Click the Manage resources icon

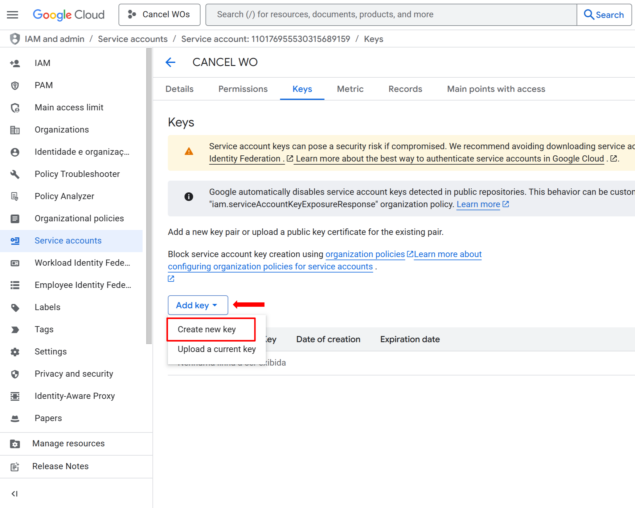(15, 444)
